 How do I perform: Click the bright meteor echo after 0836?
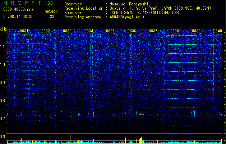point(142,114)
